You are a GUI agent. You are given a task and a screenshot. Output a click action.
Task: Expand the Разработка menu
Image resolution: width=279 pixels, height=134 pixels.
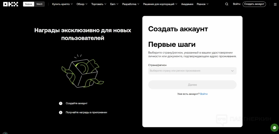(x=131, y=4)
